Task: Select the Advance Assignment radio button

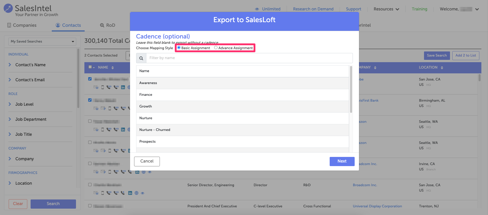Action: [x=216, y=48]
